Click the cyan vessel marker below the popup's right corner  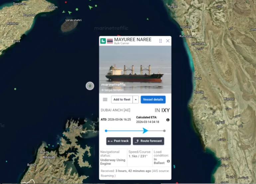point(174,166)
